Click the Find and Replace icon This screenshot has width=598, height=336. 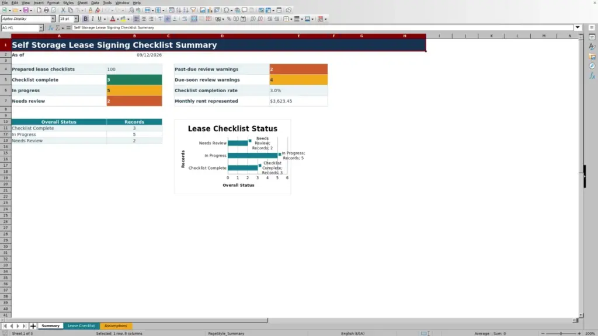[x=131, y=10]
